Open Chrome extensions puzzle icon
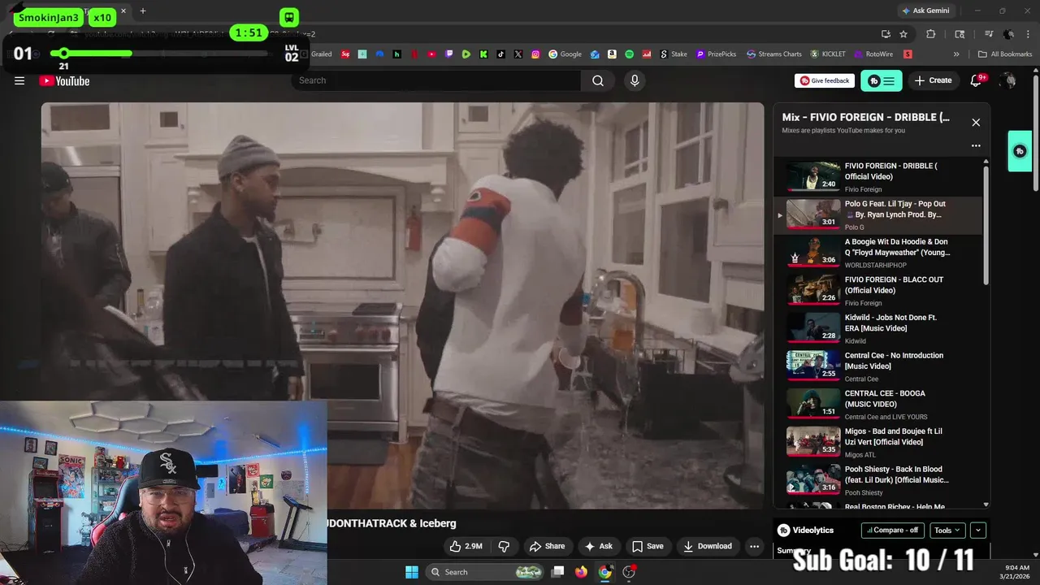Screen dimensions: 1040x585 click(x=931, y=34)
